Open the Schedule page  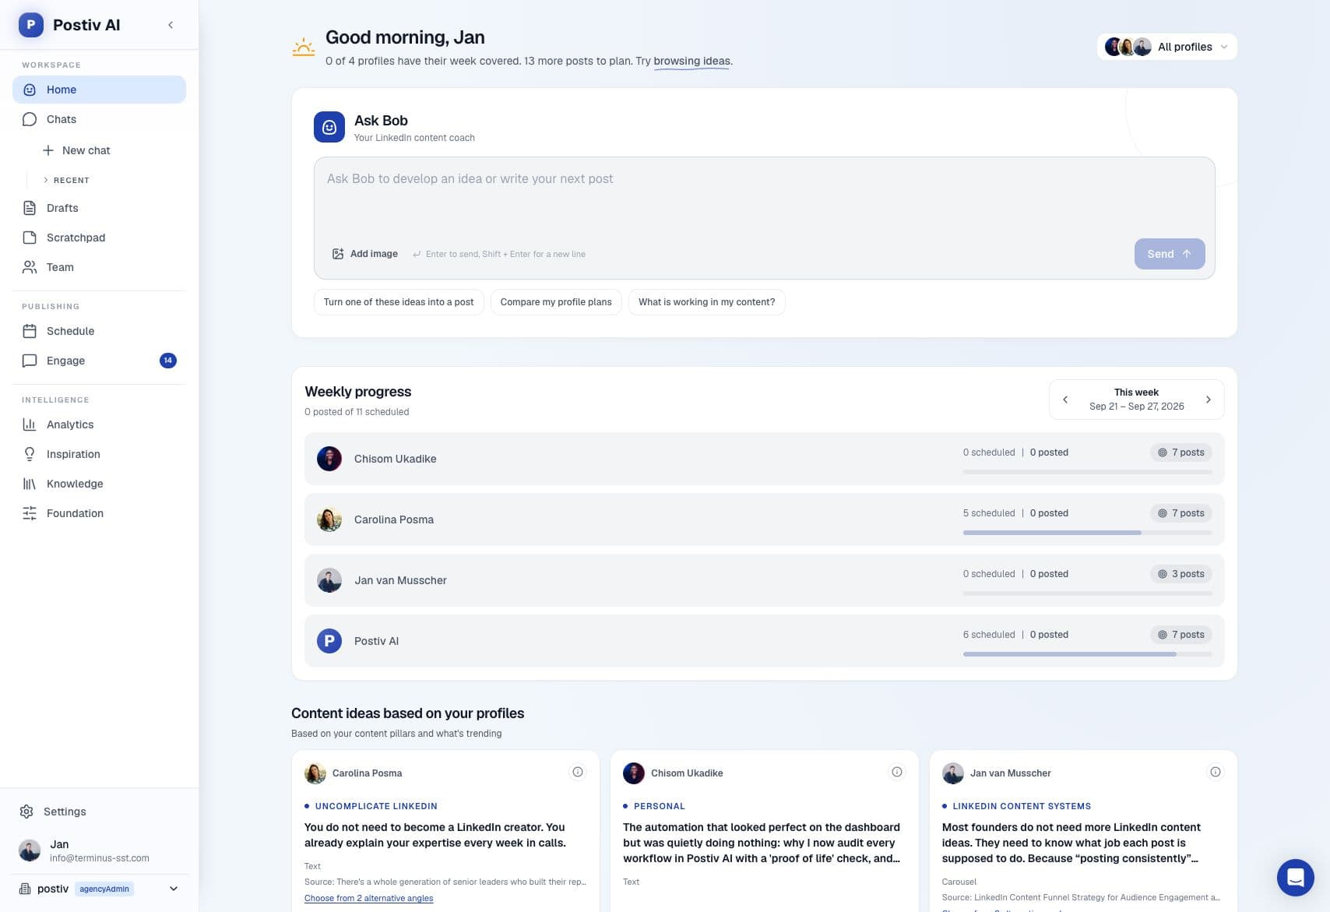(x=99, y=331)
